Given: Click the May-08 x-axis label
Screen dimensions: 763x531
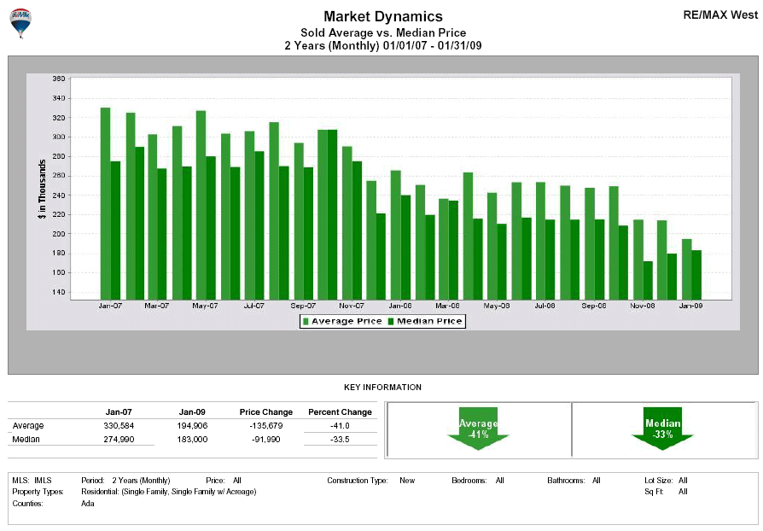Looking at the screenshot, I should [497, 306].
